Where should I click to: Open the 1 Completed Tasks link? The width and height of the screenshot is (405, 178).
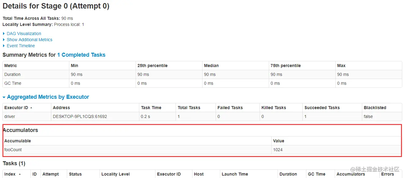[x=81, y=55]
